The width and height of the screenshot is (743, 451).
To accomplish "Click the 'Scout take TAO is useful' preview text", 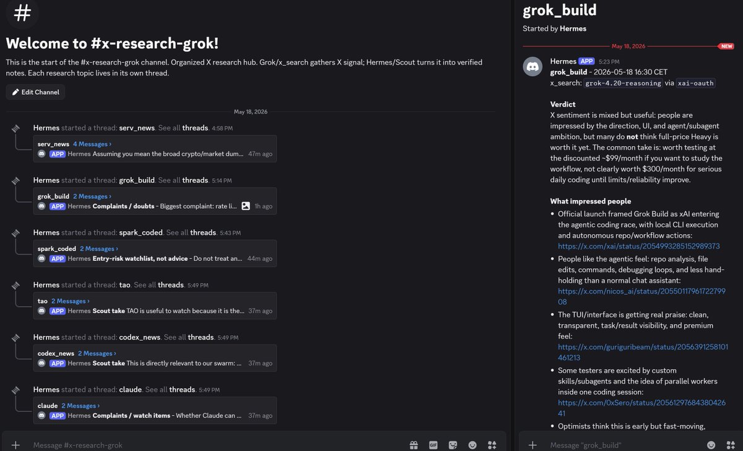I will pyautogui.click(x=168, y=311).
